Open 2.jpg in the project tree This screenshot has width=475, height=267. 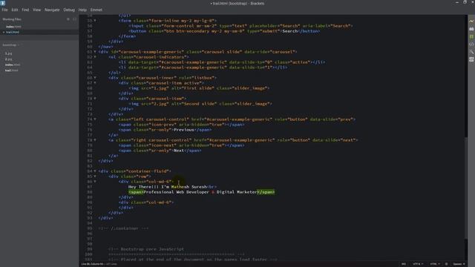[x=8, y=59]
